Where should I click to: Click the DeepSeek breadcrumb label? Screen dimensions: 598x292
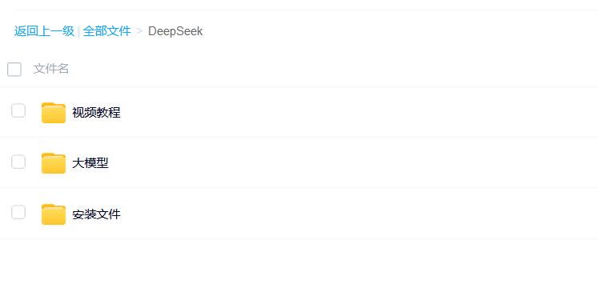pyautogui.click(x=175, y=31)
